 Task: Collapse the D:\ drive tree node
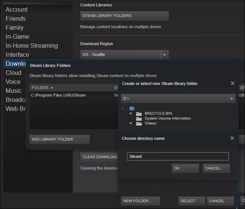[123, 108]
